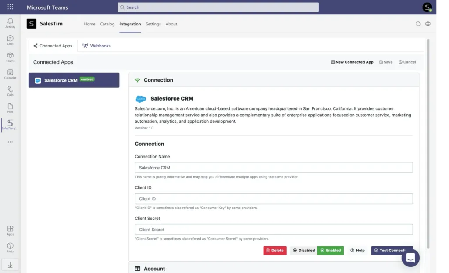Open connection Help button
The image size is (449, 273).
tap(357, 250)
